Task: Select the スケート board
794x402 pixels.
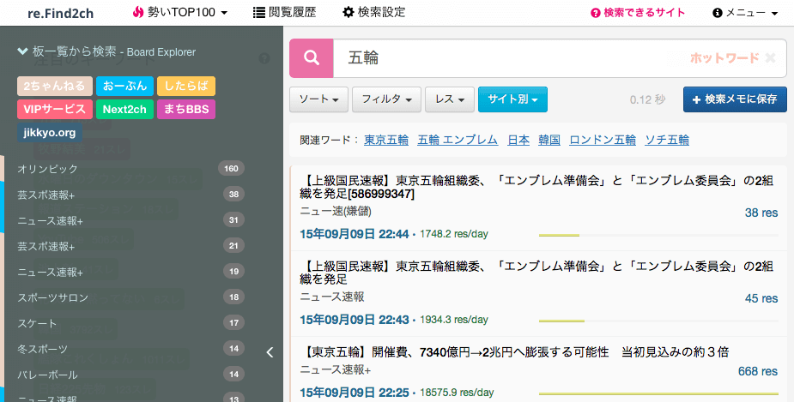Action: tap(130, 323)
